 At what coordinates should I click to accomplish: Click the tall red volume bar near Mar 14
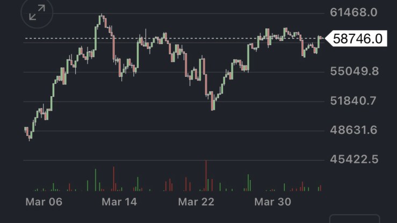coord(114,179)
